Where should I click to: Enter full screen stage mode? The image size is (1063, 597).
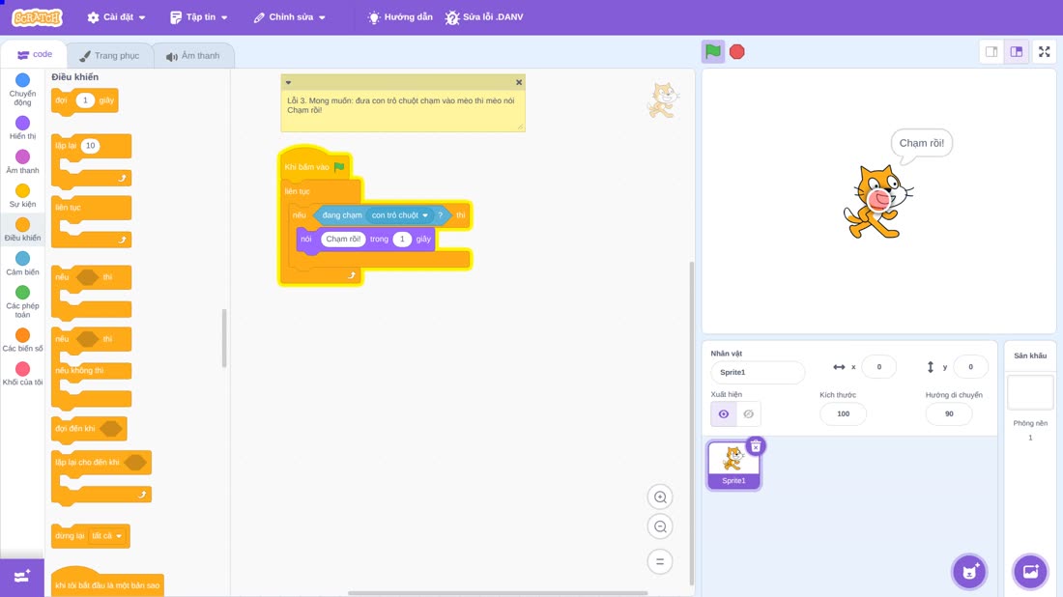pos(1044,51)
